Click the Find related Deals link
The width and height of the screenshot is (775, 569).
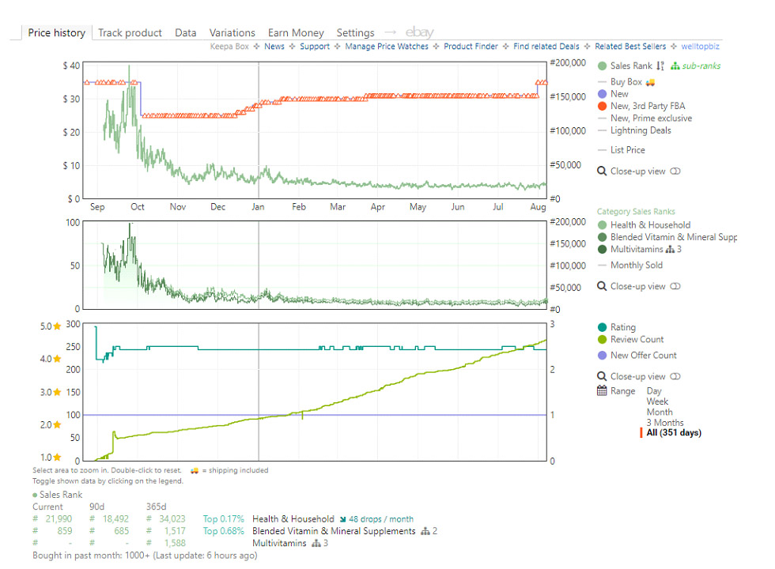pyautogui.click(x=546, y=47)
